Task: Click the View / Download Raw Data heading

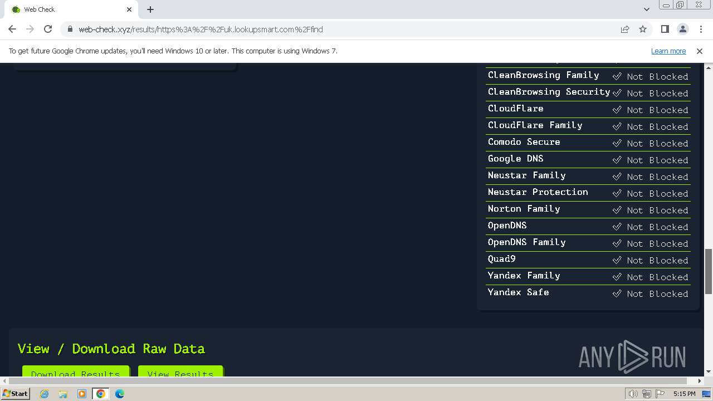Action: [x=111, y=349]
